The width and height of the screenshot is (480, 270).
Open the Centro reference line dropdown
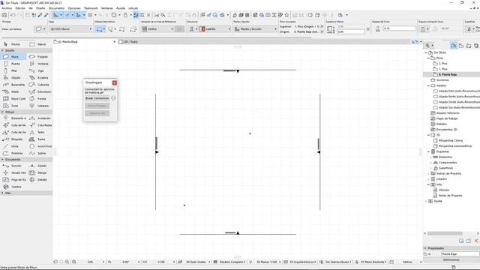click(157, 28)
